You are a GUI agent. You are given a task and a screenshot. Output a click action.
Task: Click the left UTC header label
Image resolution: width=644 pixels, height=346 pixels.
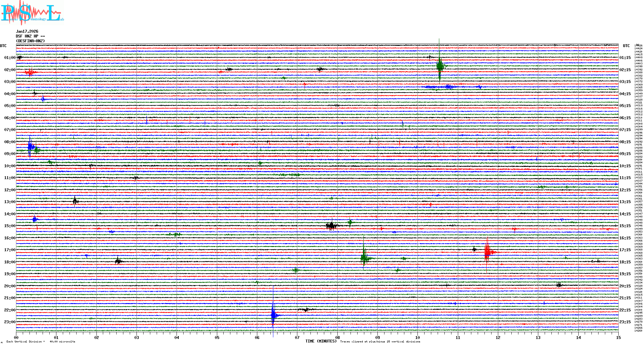pos(3,46)
